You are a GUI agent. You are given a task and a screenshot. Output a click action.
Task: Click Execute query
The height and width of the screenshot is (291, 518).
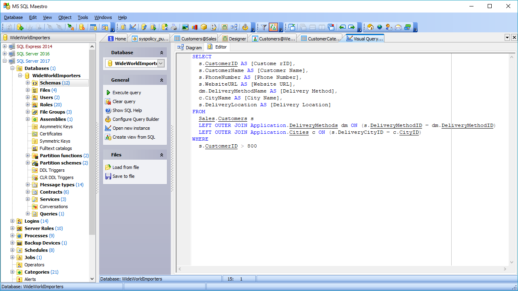(126, 93)
